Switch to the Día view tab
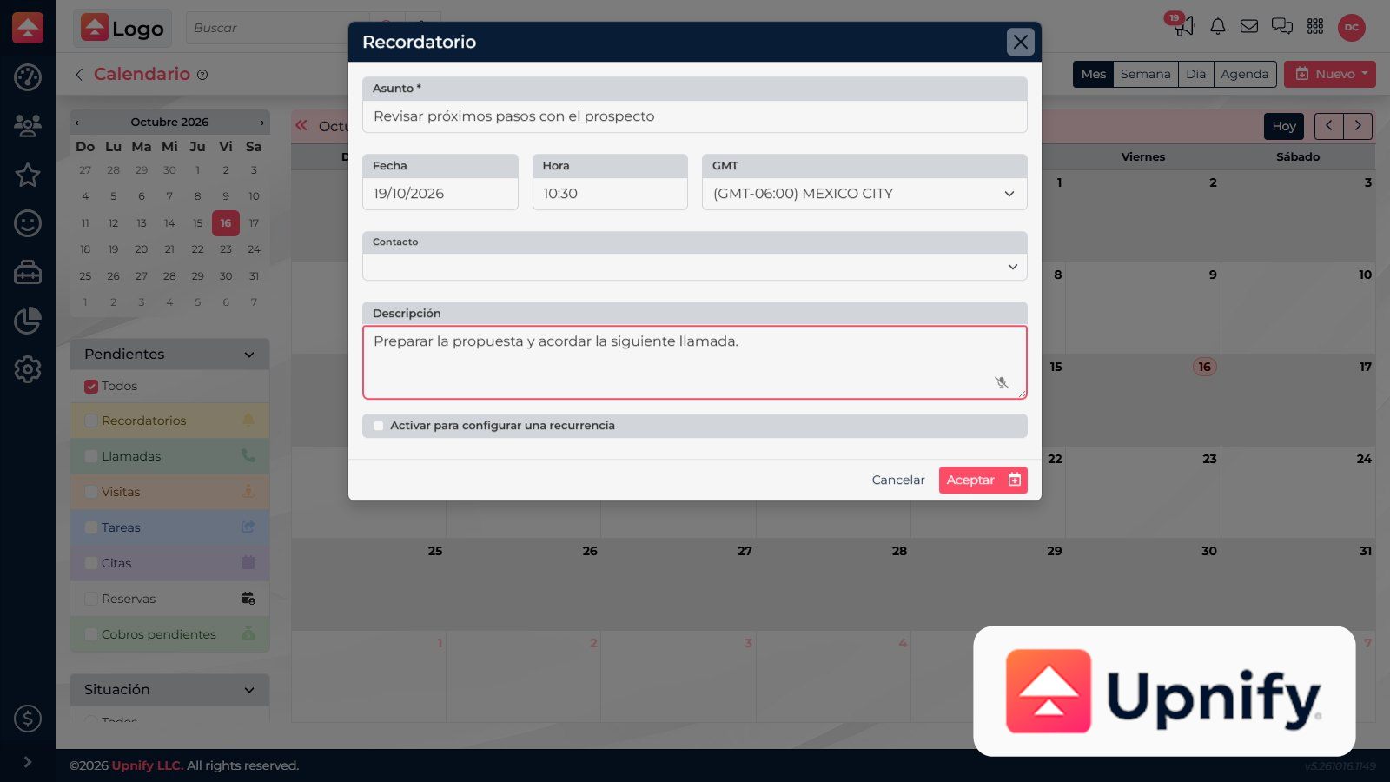Screen dimensions: 1390x782 pos(1195,74)
